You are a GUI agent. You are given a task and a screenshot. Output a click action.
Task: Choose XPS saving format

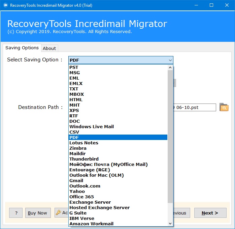(x=118, y=111)
